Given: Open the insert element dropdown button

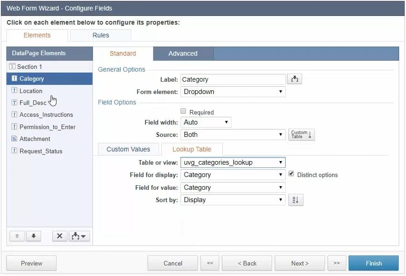Looking at the screenshot, I should coord(79,236).
